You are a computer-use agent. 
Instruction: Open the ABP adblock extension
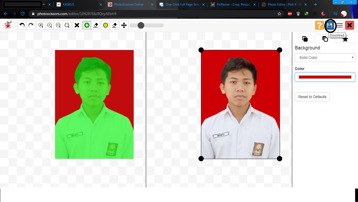(290, 14)
